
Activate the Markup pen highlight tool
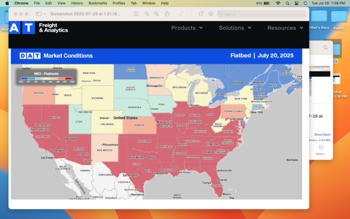181,14
